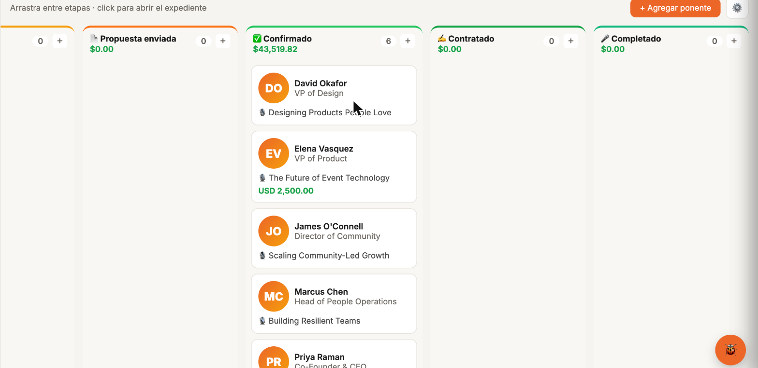The width and height of the screenshot is (758, 368).
Task: Select the Marcus Chen card
Action: (x=334, y=303)
